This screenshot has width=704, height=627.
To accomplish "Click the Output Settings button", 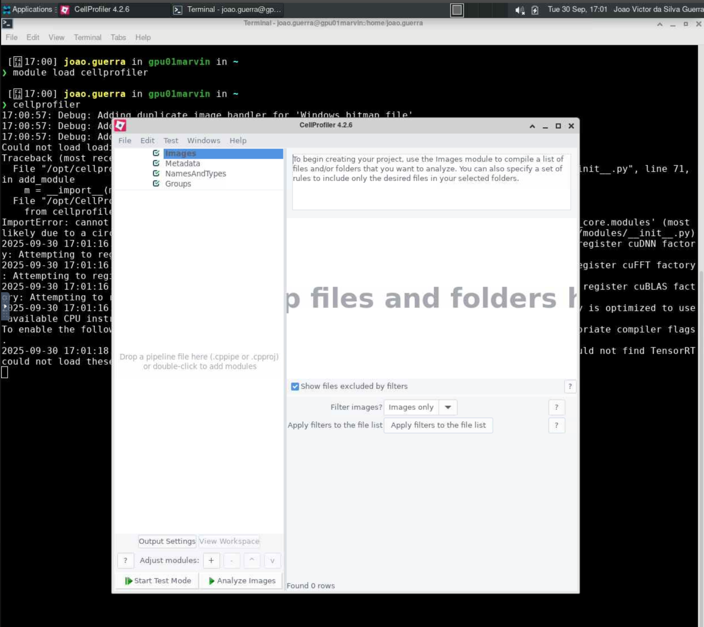I will point(167,541).
